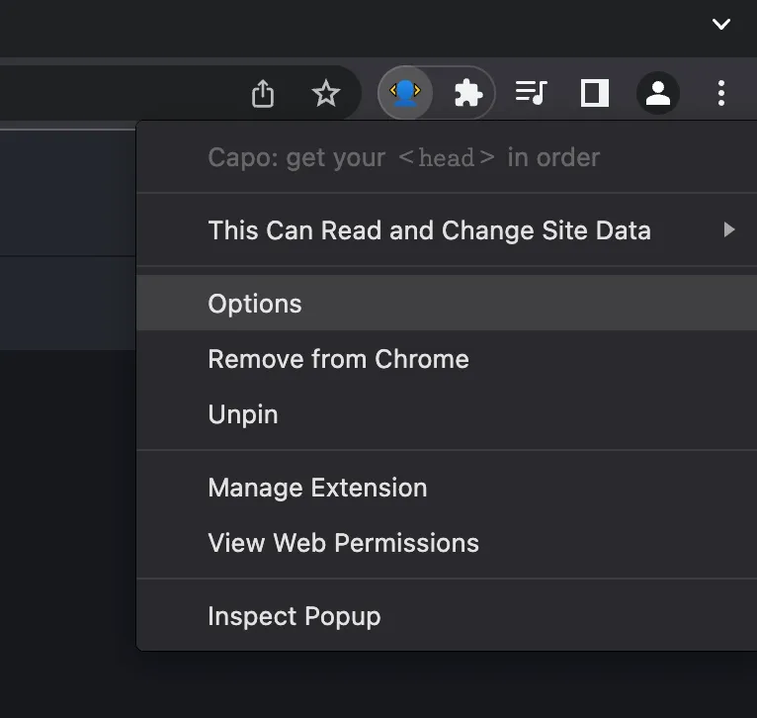This screenshot has width=757, height=718.
Task: Expand This Can Read and Change Site Data submenu
Action: point(447,230)
